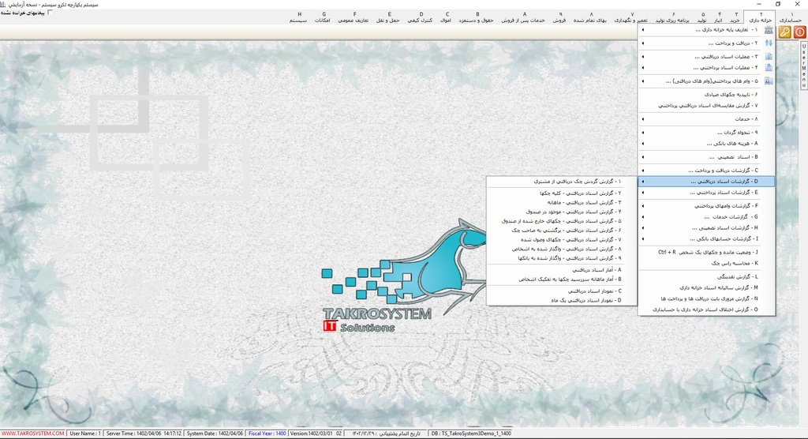Viewport: 808px width, 439px height.
Task: Open گزارش چکهای خارج شده از صندوق
Action: (x=562, y=221)
